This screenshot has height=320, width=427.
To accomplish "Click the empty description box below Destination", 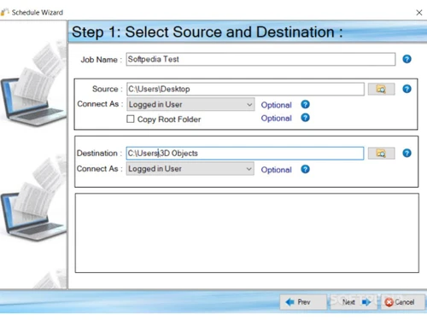I will tap(247, 233).
